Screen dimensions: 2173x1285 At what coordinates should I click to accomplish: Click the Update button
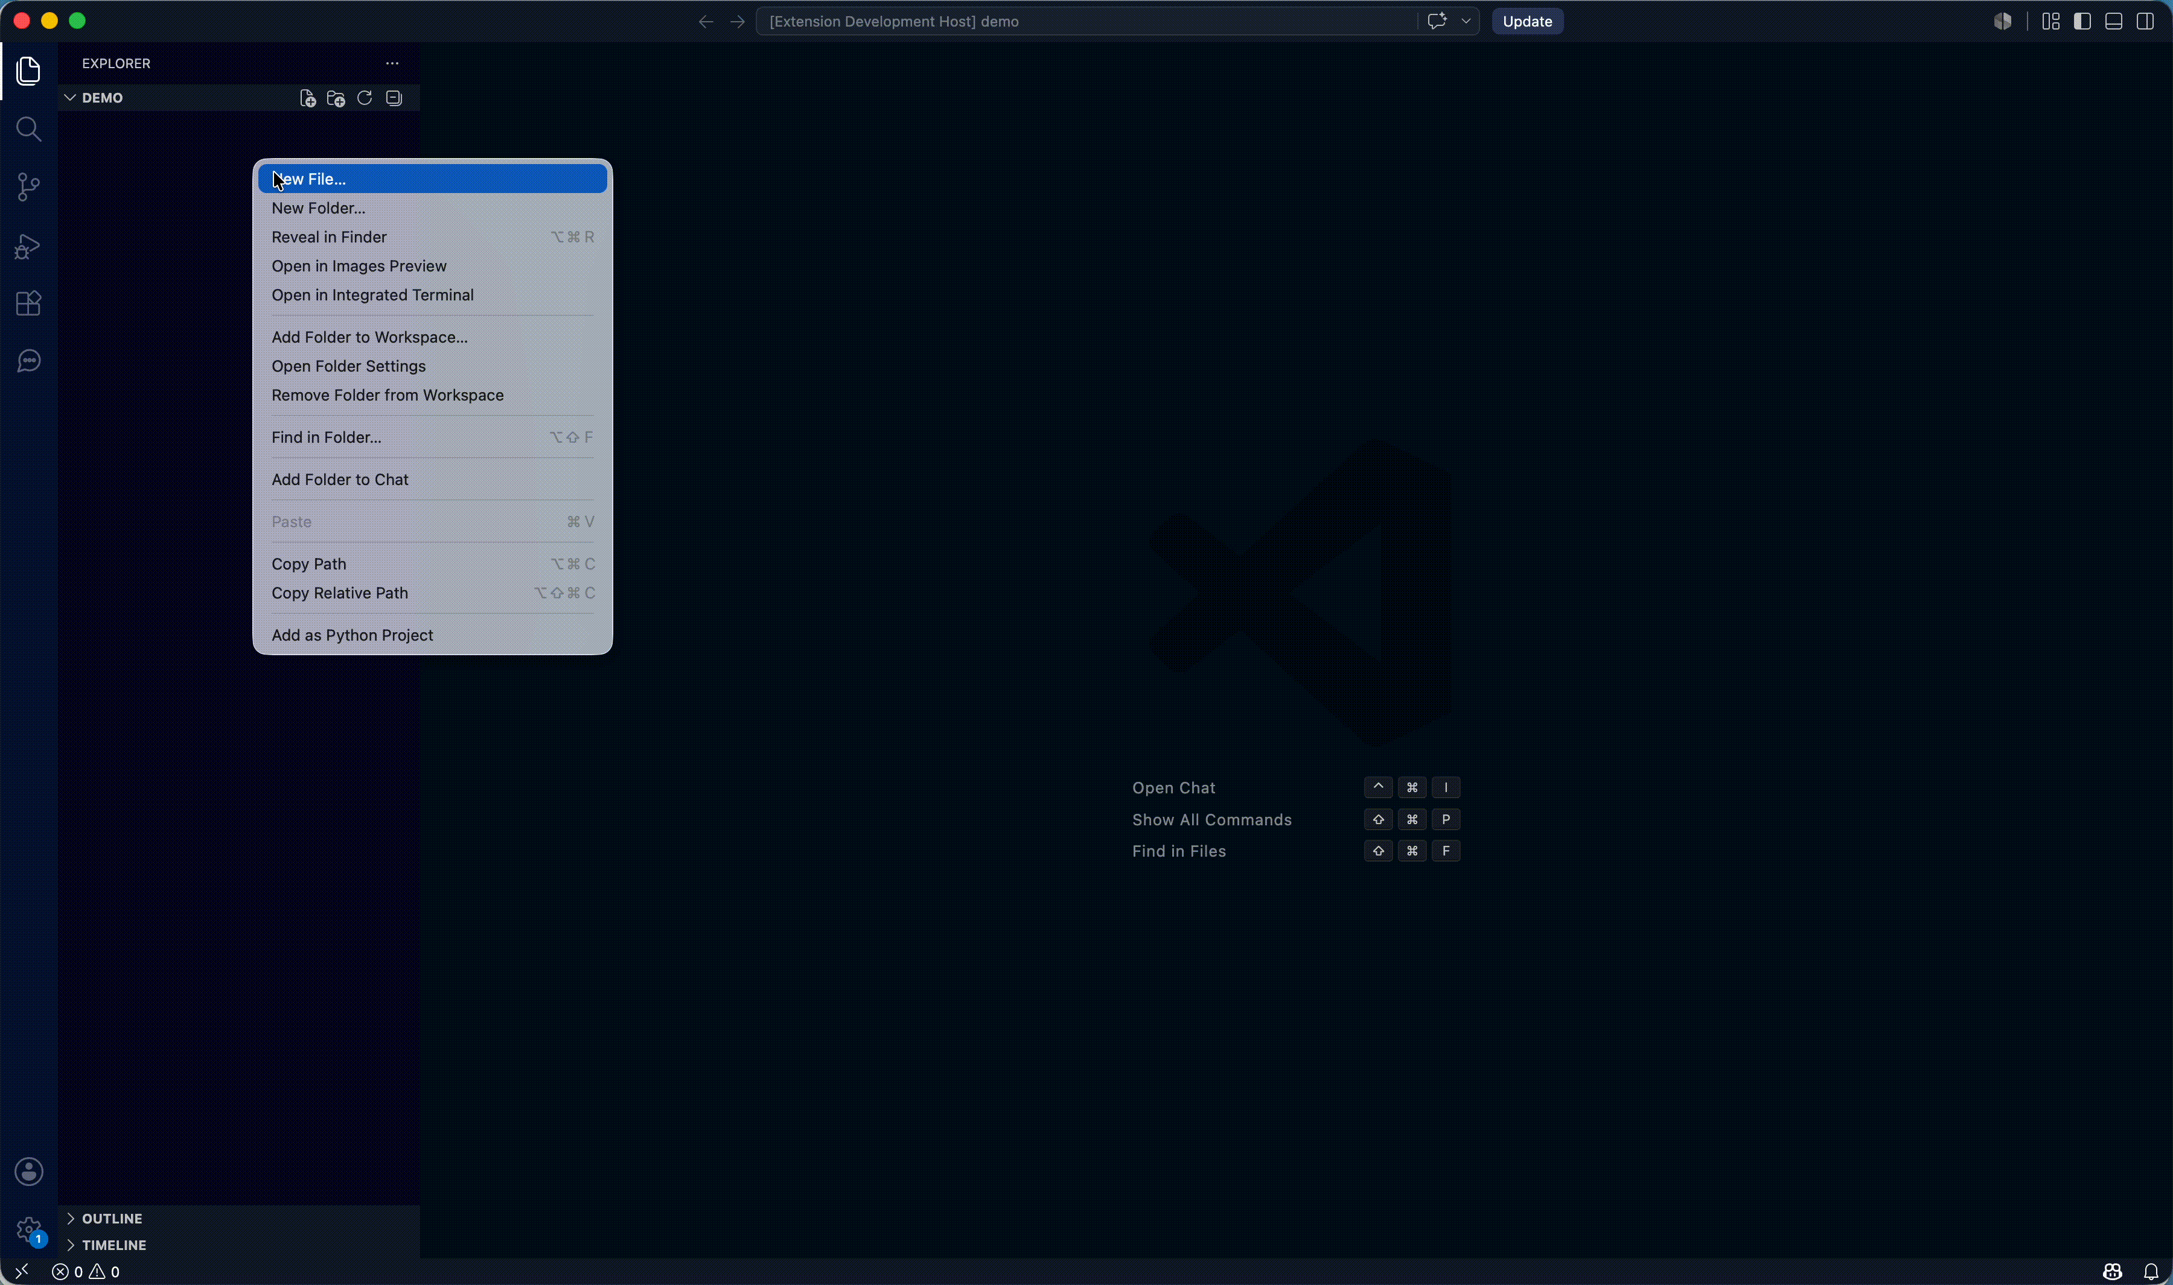point(1527,22)
